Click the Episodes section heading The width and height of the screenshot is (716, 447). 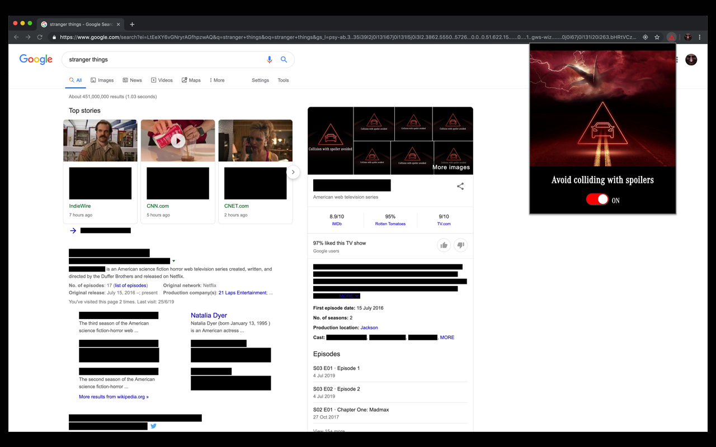(x=327, y=354)
